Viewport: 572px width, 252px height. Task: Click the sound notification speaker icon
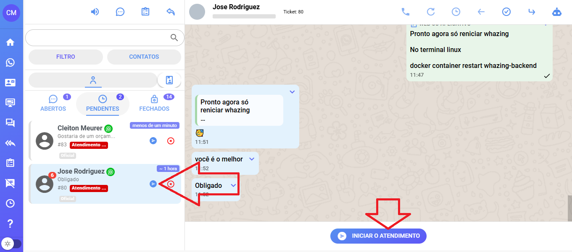(x=95, y=12)
